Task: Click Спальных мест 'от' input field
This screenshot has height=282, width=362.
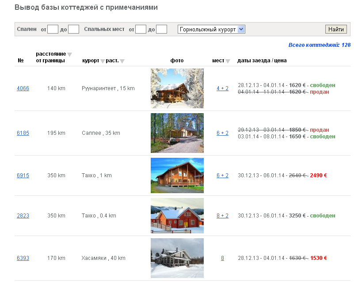Action: coord(141,29)
